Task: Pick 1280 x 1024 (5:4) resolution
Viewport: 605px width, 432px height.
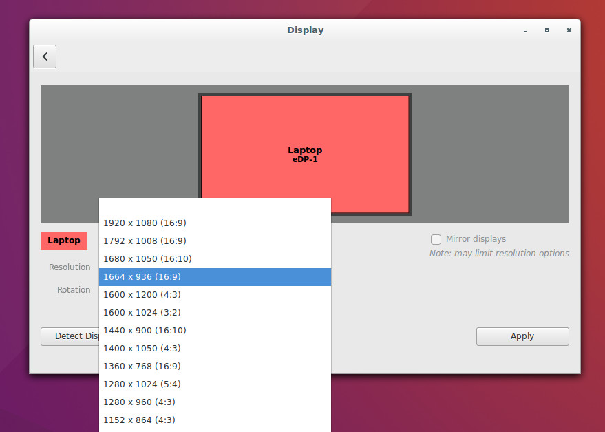Action: [x=215, y=384]
